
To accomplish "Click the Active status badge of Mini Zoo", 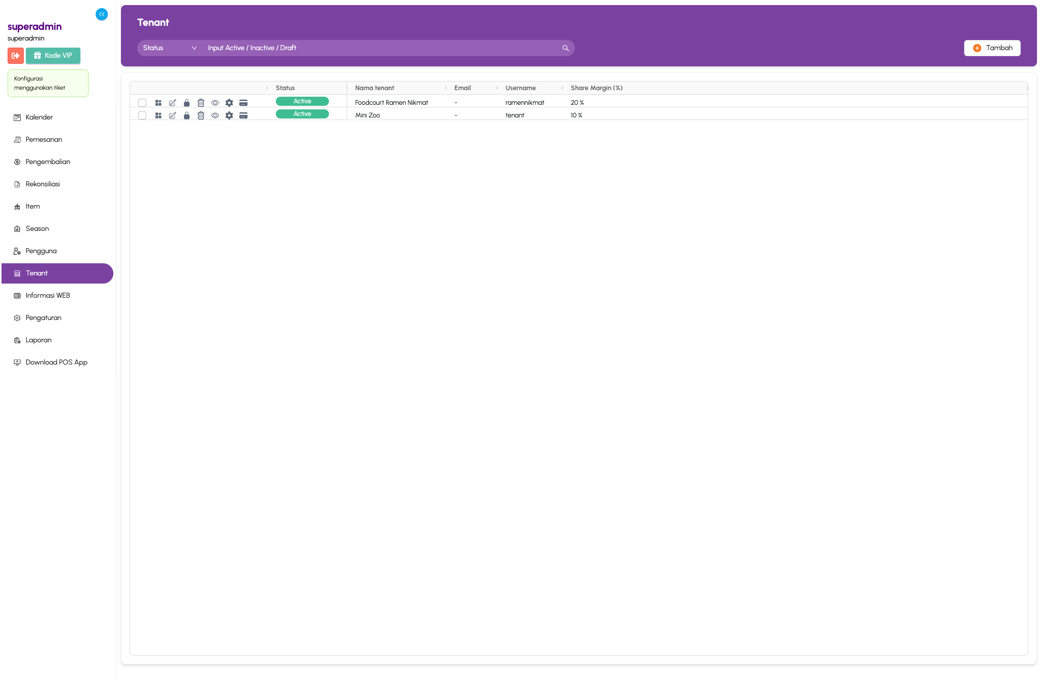I will point(302,114).
